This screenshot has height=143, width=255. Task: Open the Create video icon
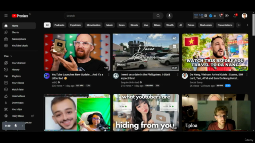tap(227, 16)
